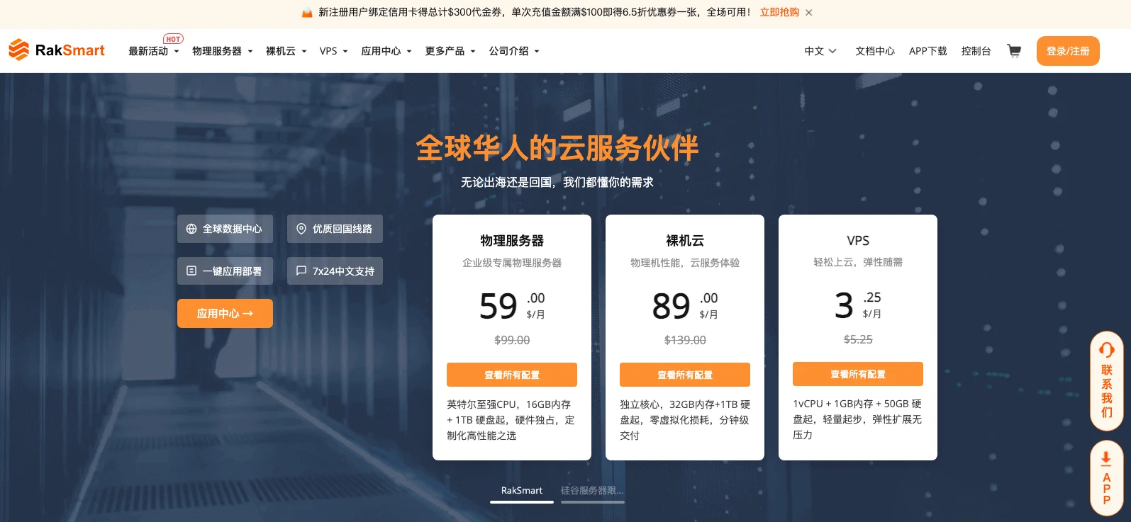Open the shopping cart icon
The height and width of the screenshot is (522, 1131).
tap(1014, 51)
